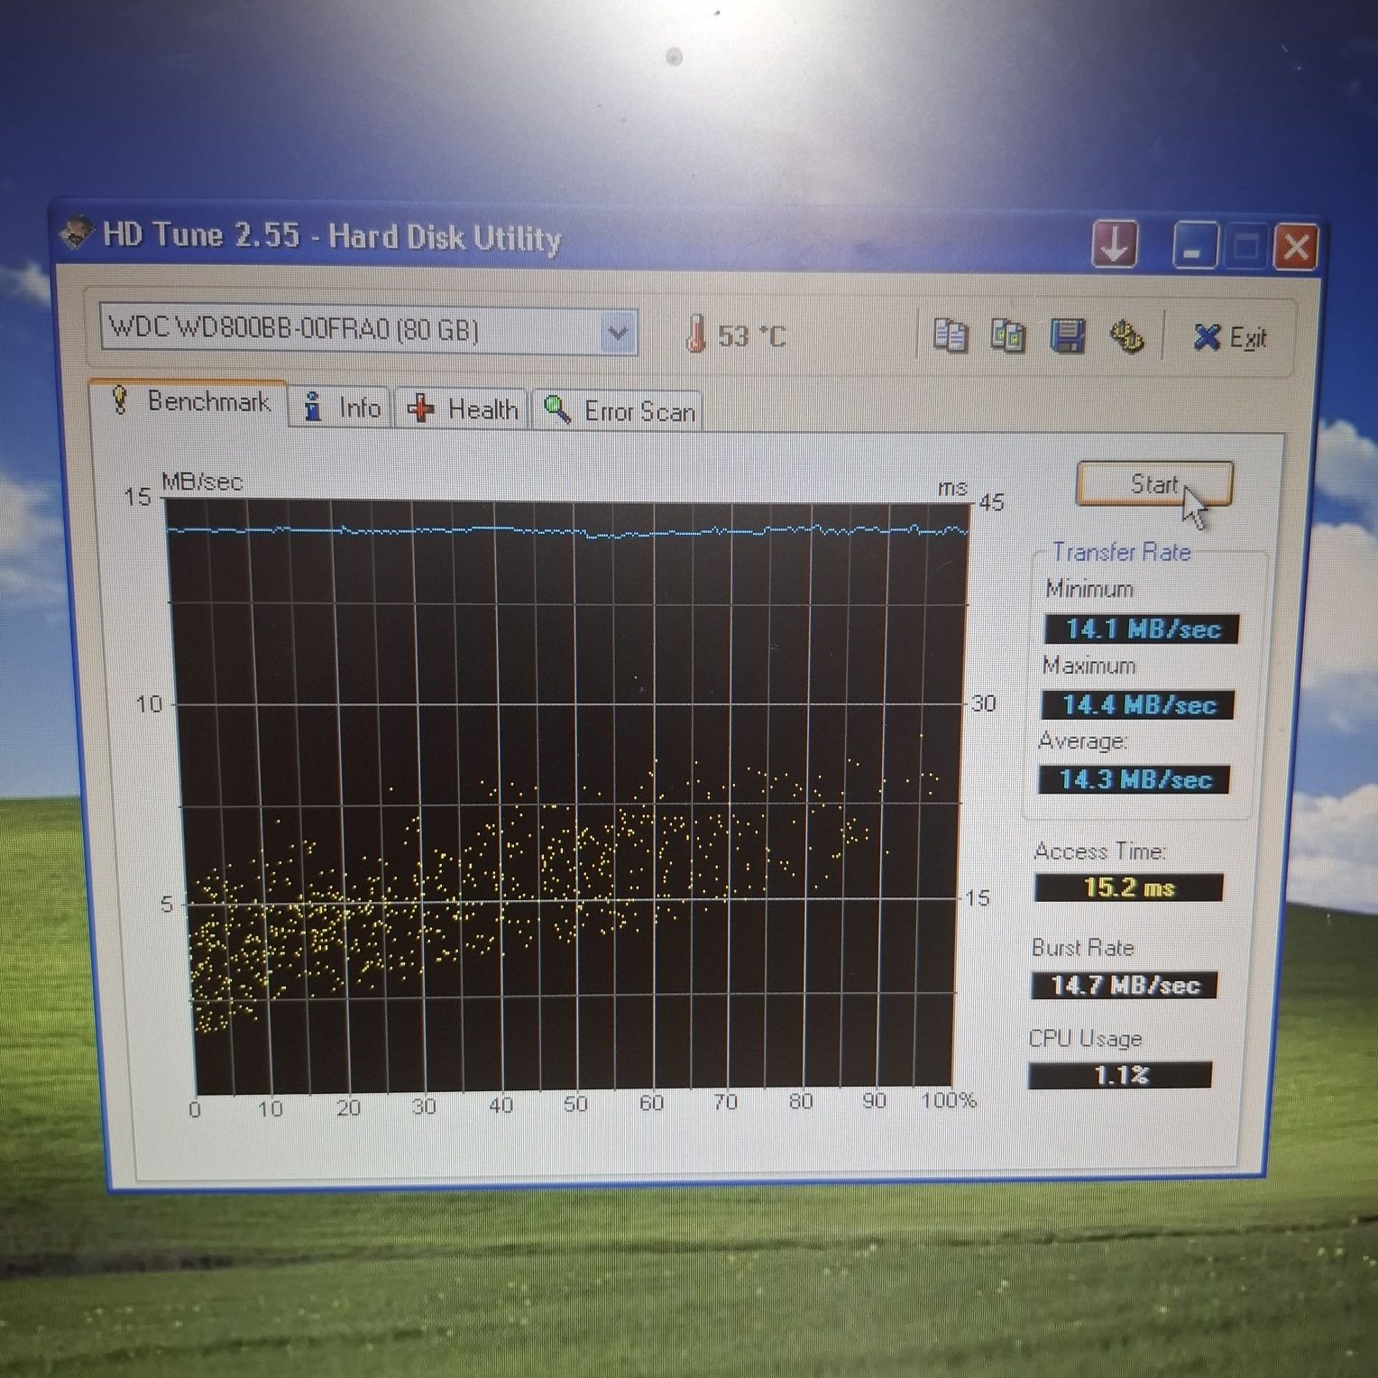Click the red down-arrow tray button
1378x1378 pixels.
pos(1115,243)
